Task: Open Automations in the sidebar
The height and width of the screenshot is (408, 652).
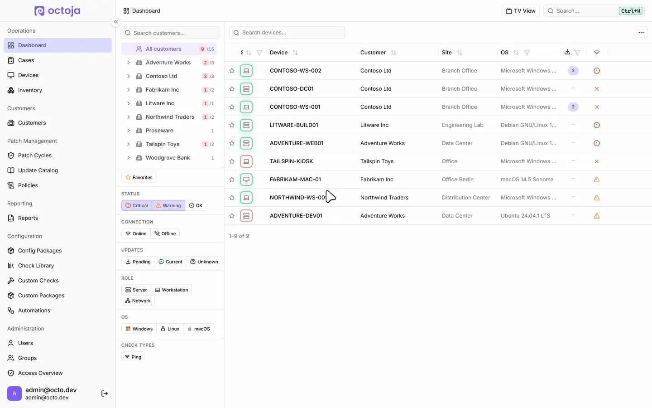Action: (58, 311)
